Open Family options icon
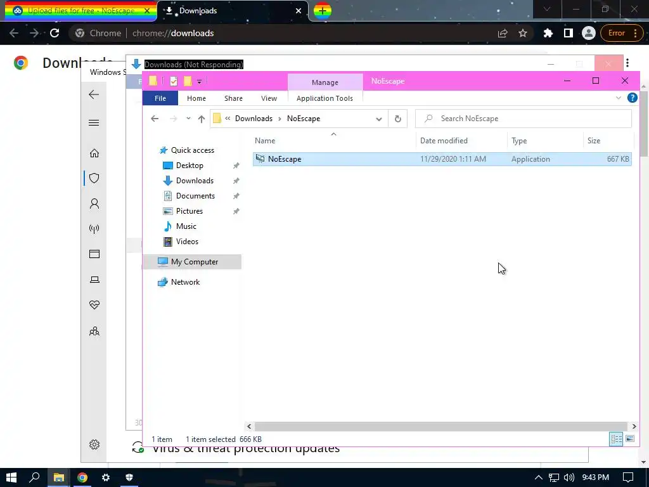 point(94,331)
